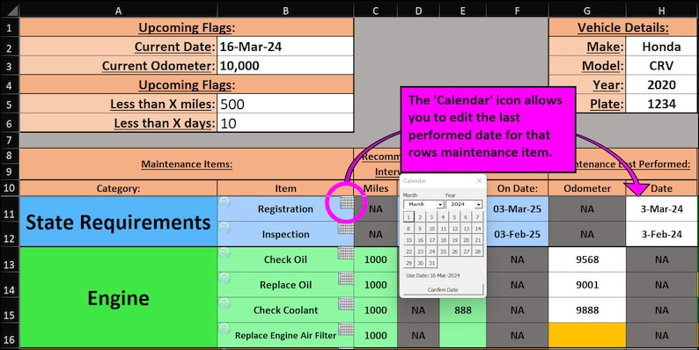
Task: Open calendar icon on Check Coolant row
Action: coord(346,304)
